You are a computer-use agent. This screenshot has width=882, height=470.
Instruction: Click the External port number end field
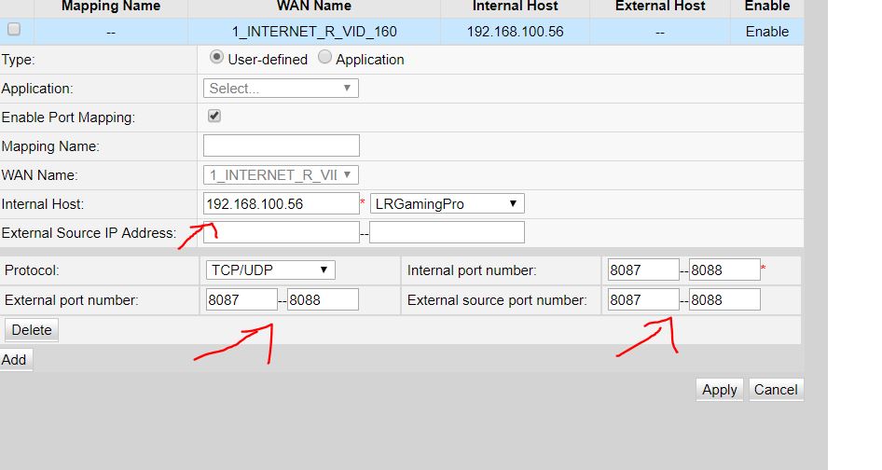point(323,300)
